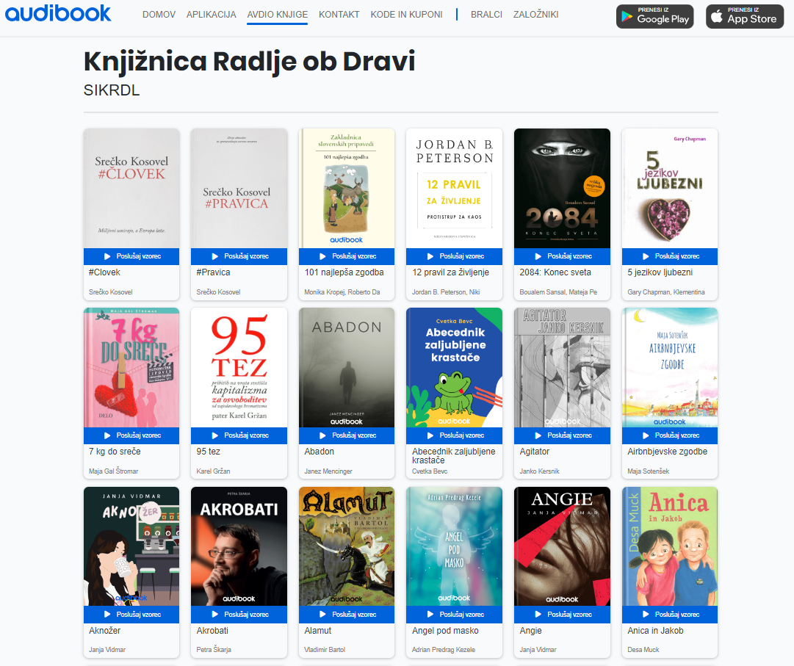The width and height of the screenshot is (794, 666).
Task: Play sample of 7 kg do sreče
Action: point(131,435)
